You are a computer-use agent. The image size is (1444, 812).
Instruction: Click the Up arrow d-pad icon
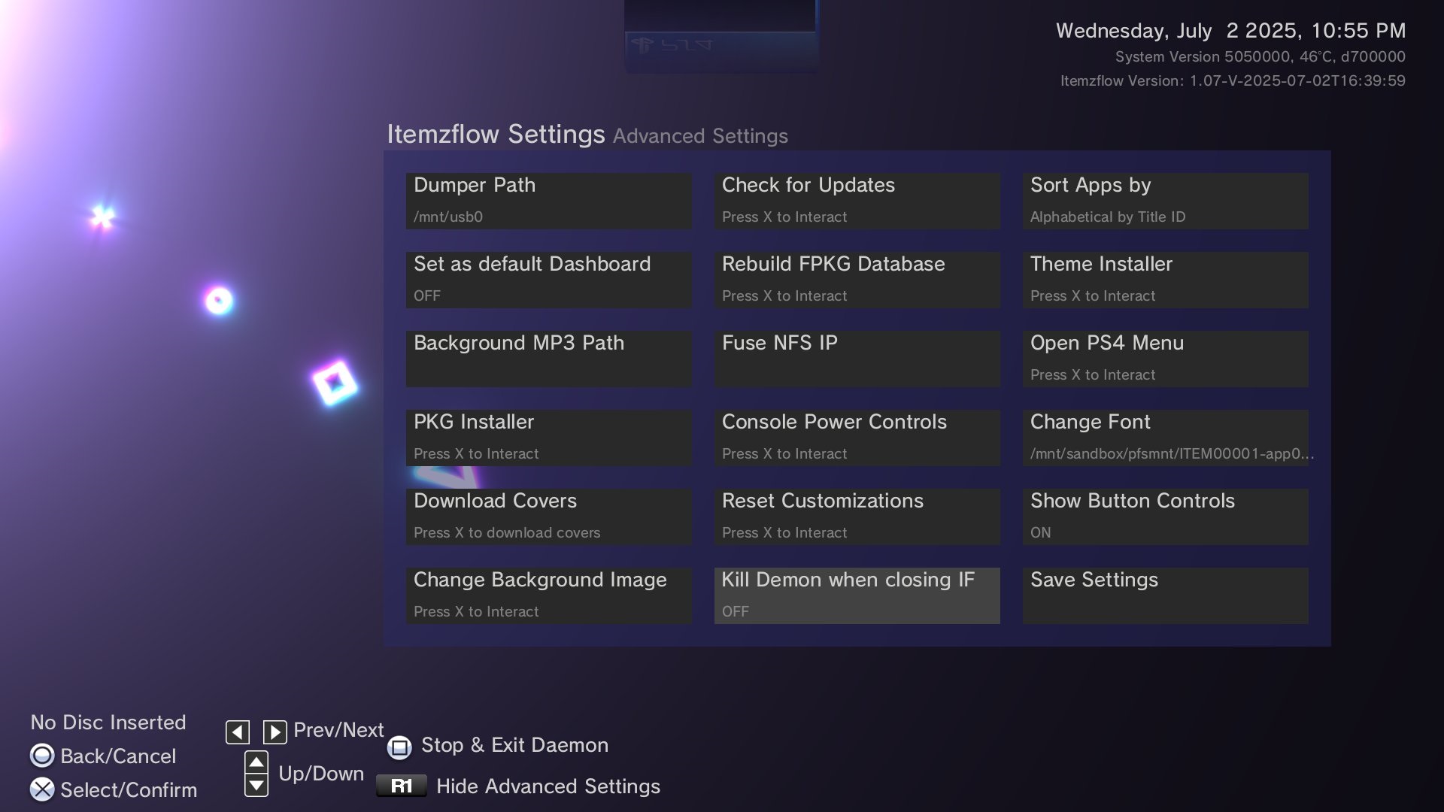coord(256,762)
